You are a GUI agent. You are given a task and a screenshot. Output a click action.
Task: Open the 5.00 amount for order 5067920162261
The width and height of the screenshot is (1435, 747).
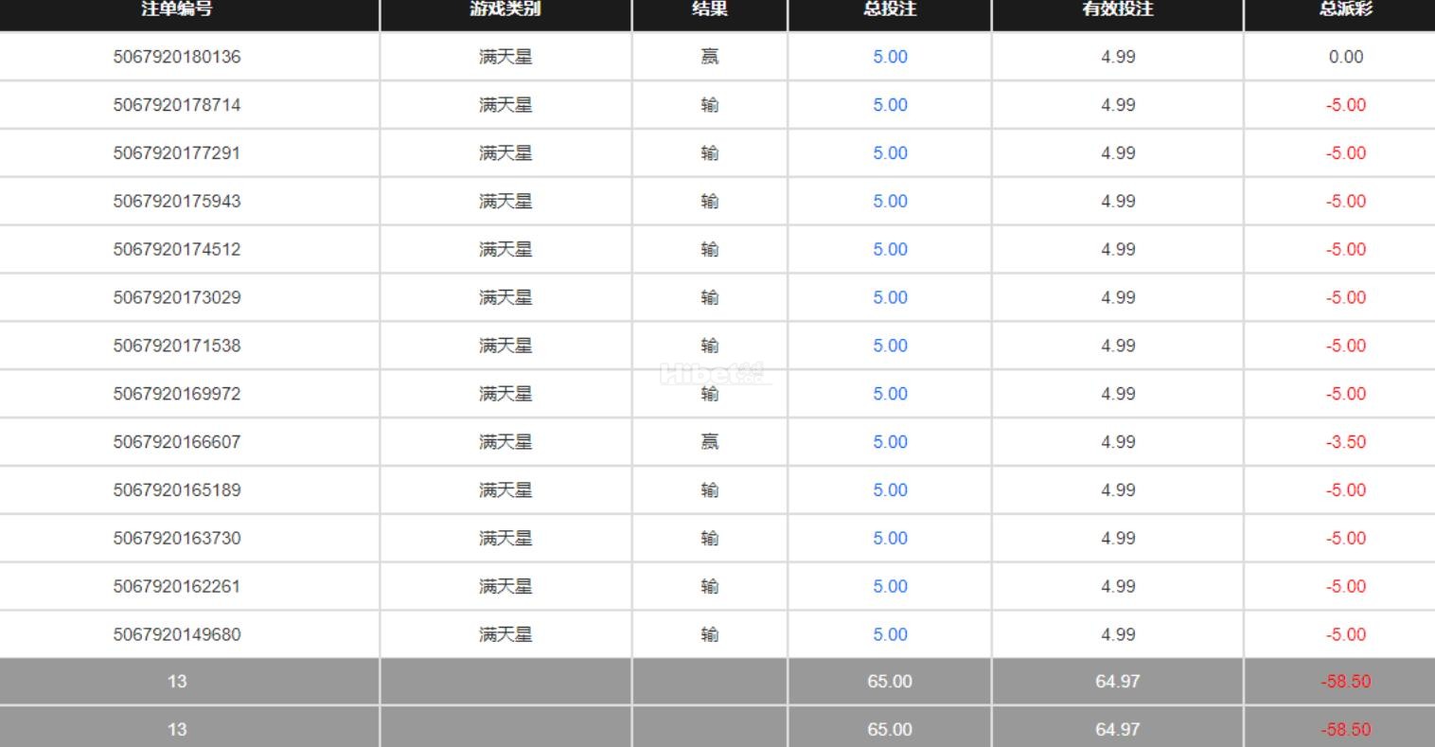coord(890,587)
